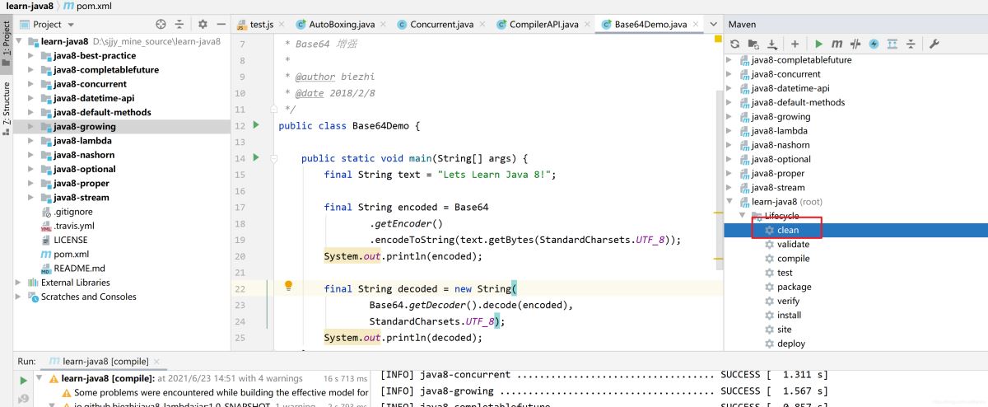Select the Base64Demo.java tab
The image size is (988, 407).
coord(650,25)
